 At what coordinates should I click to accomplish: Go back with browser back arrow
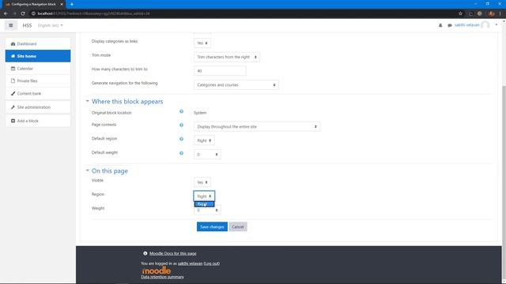tap(6, 13)
